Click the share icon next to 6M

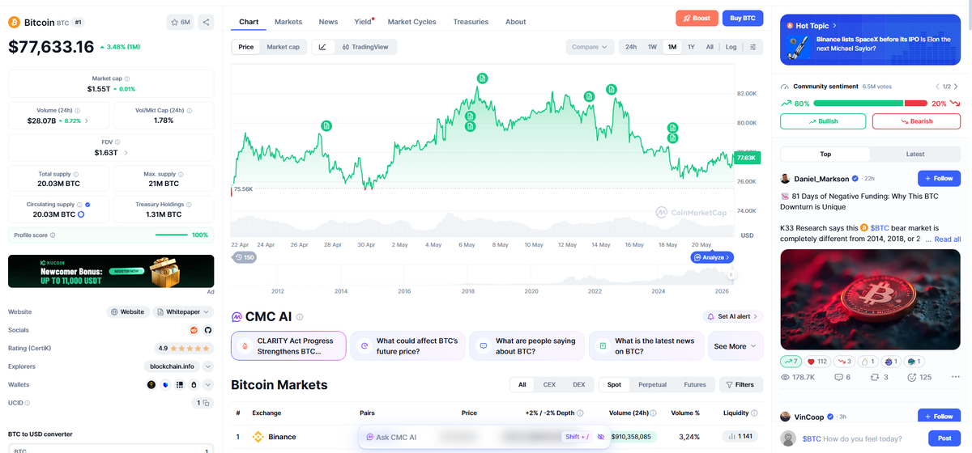coord(206,23)
